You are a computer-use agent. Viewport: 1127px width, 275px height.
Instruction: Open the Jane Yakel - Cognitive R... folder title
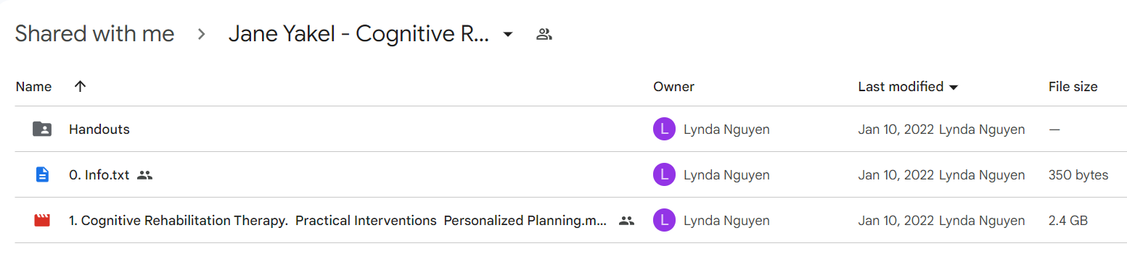click(x=358, y=34)
